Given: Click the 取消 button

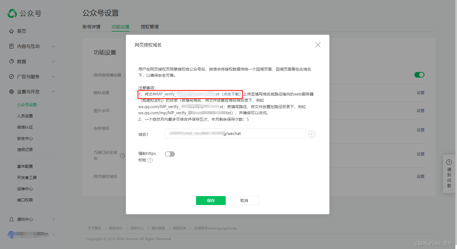Looking at the screenshot, I should click(x=244, y=201).
